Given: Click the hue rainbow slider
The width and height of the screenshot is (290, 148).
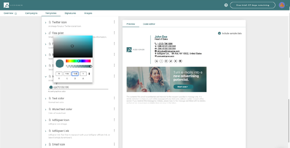Looking at the screenshot, I should (78, 61).
